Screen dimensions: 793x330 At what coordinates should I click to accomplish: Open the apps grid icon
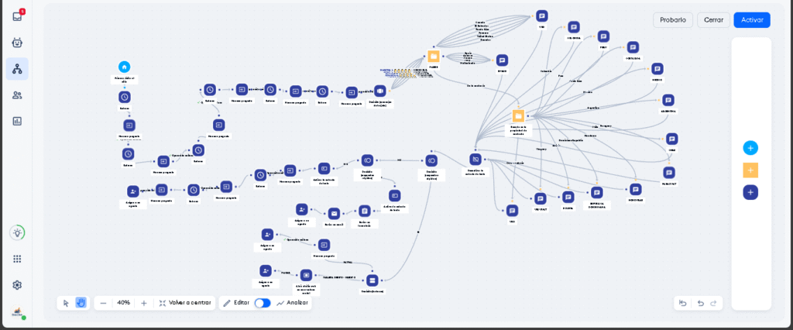coord(17,259)
